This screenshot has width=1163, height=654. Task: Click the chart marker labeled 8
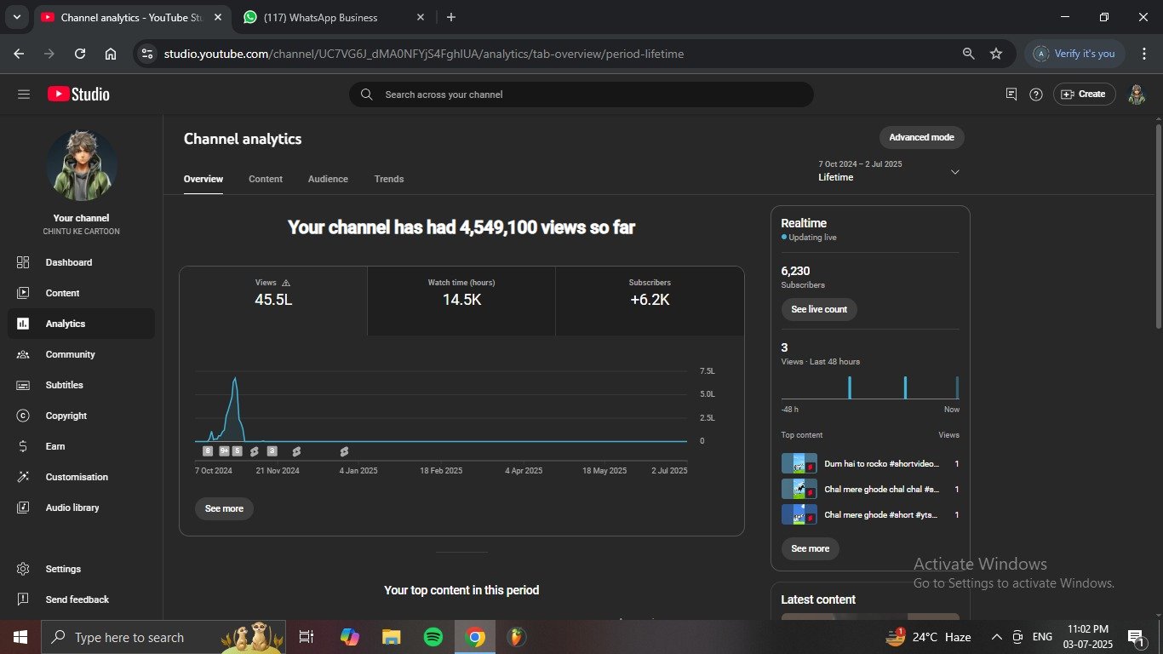pyautogui.click(x=208, y=451)
